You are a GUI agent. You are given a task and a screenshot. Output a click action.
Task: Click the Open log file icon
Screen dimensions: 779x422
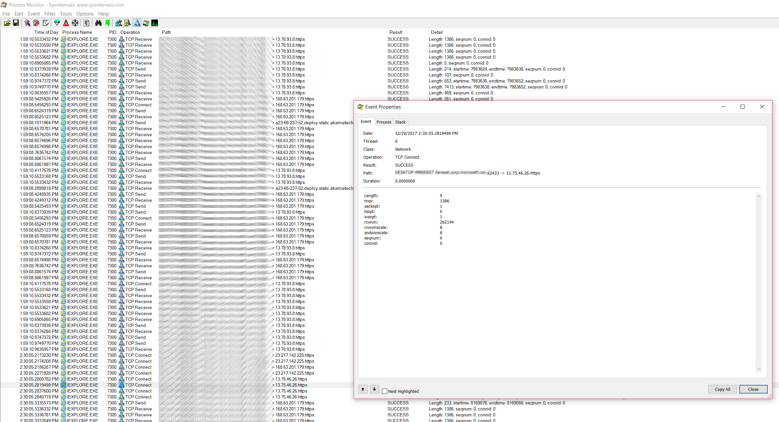pyautogui.click(x=7, y=23)
